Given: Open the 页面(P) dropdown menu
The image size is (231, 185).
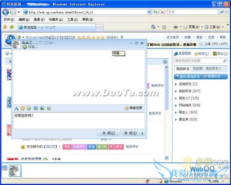Looking at the screenshot, I should (193, 27).
